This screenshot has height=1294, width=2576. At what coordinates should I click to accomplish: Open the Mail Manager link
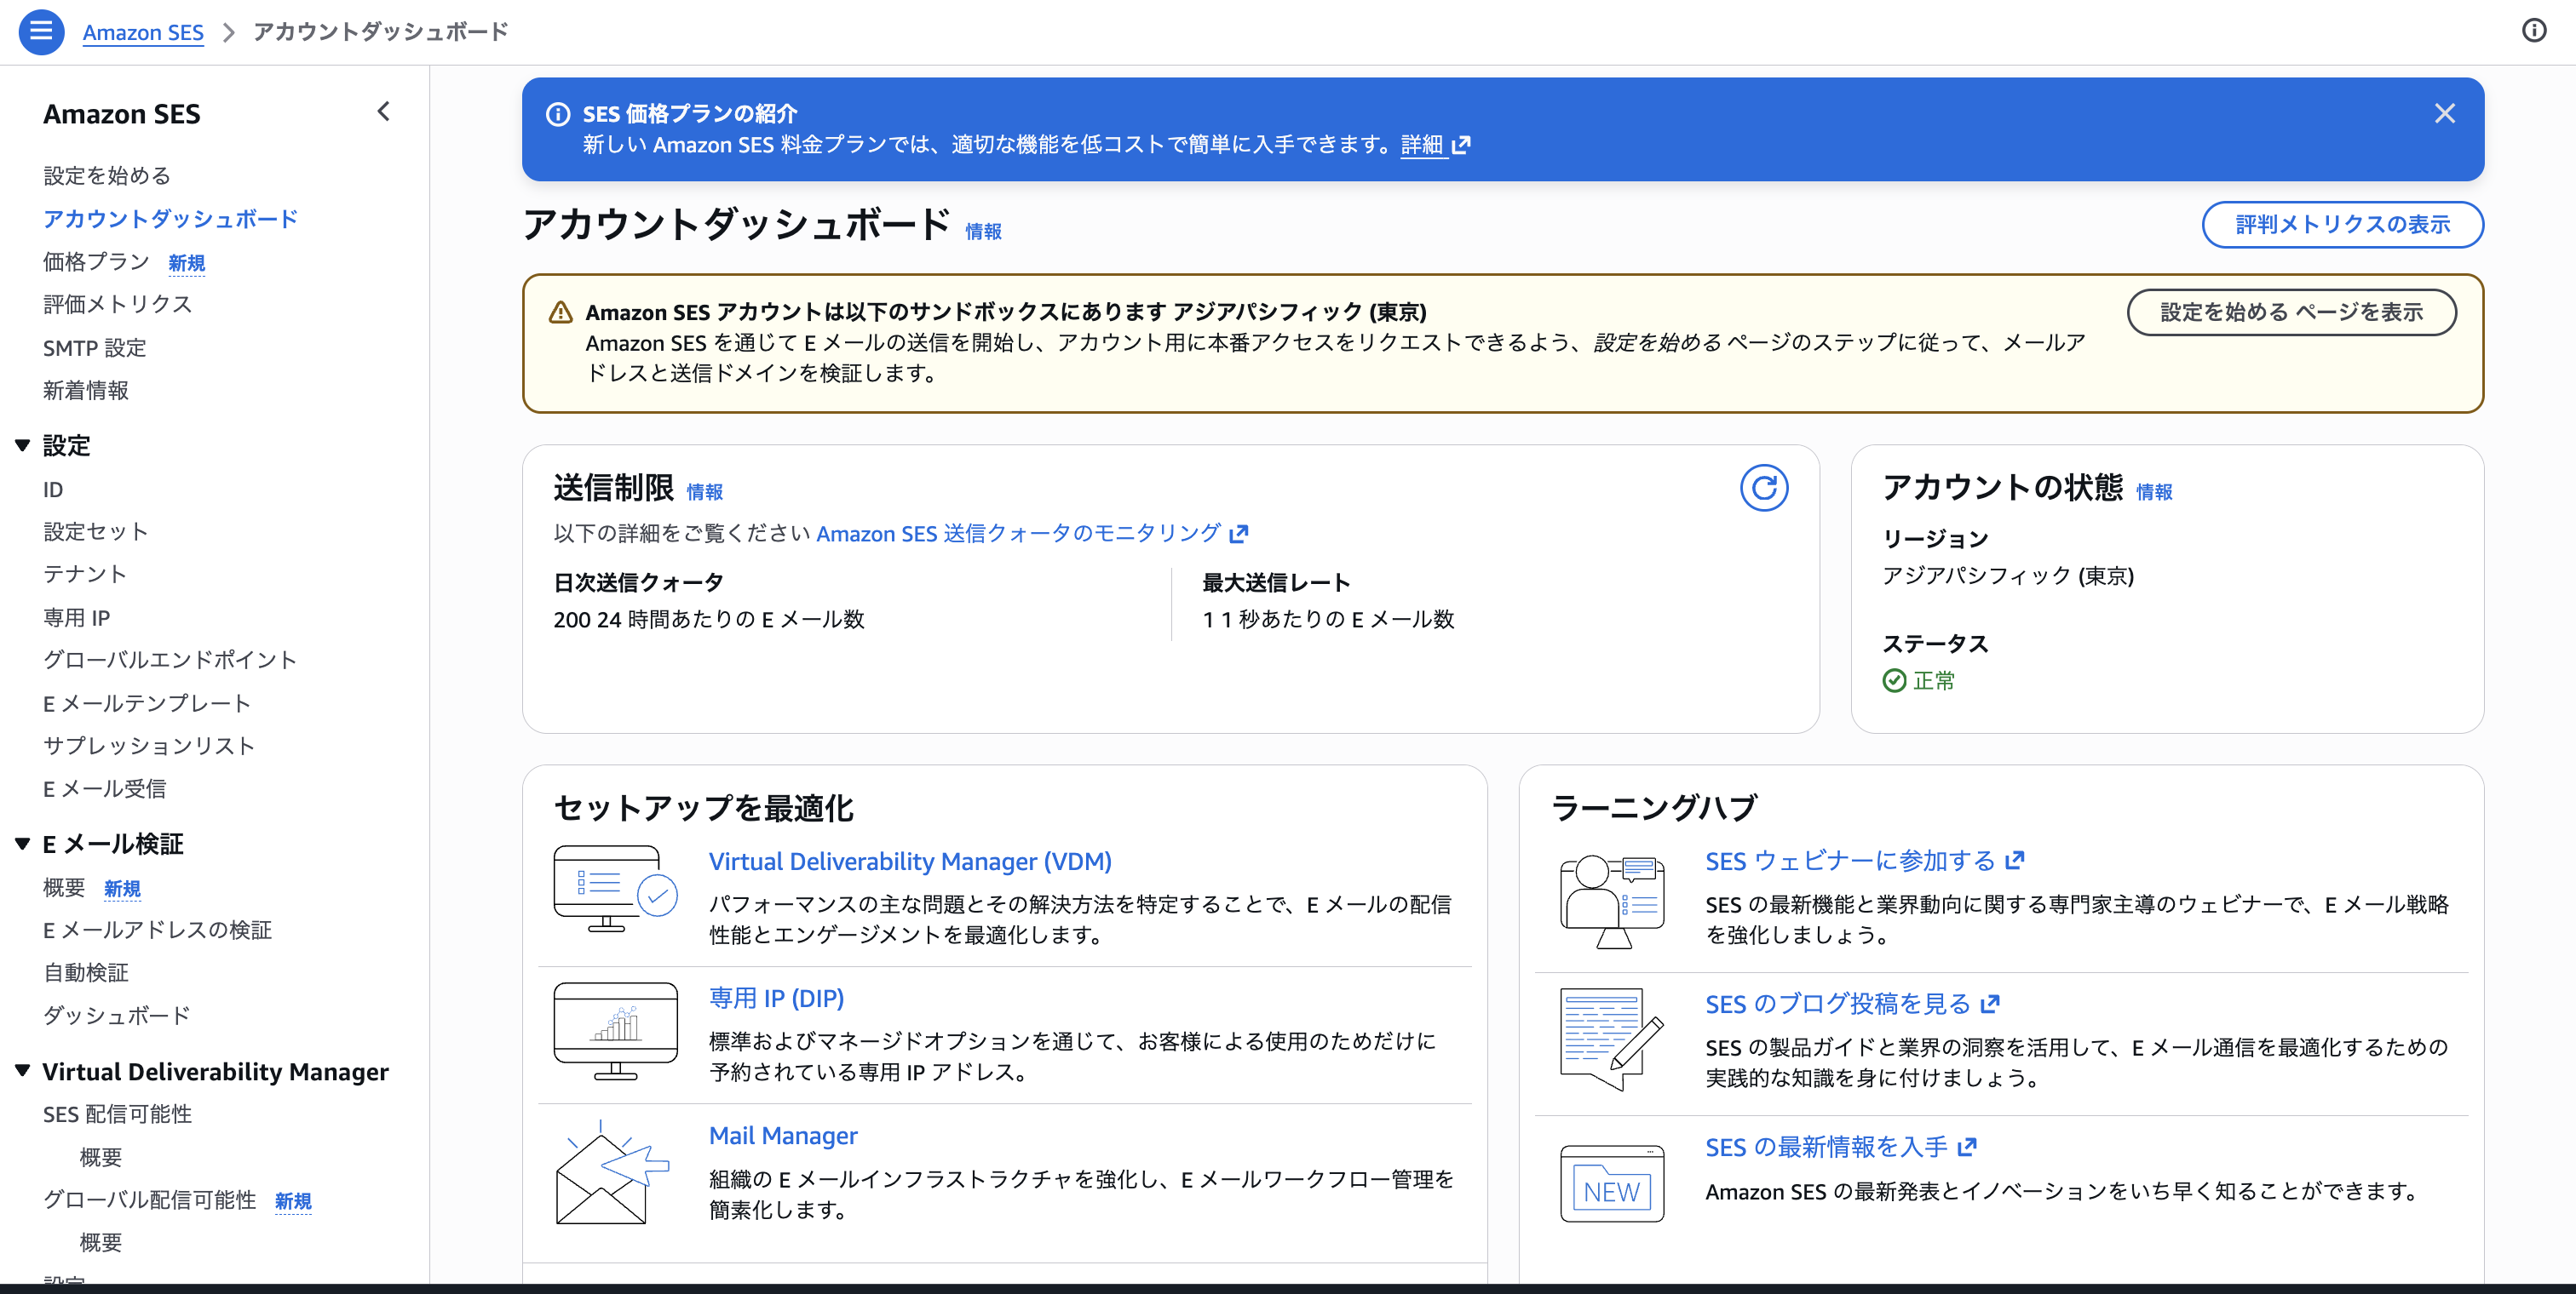(x=783, y=1135)
